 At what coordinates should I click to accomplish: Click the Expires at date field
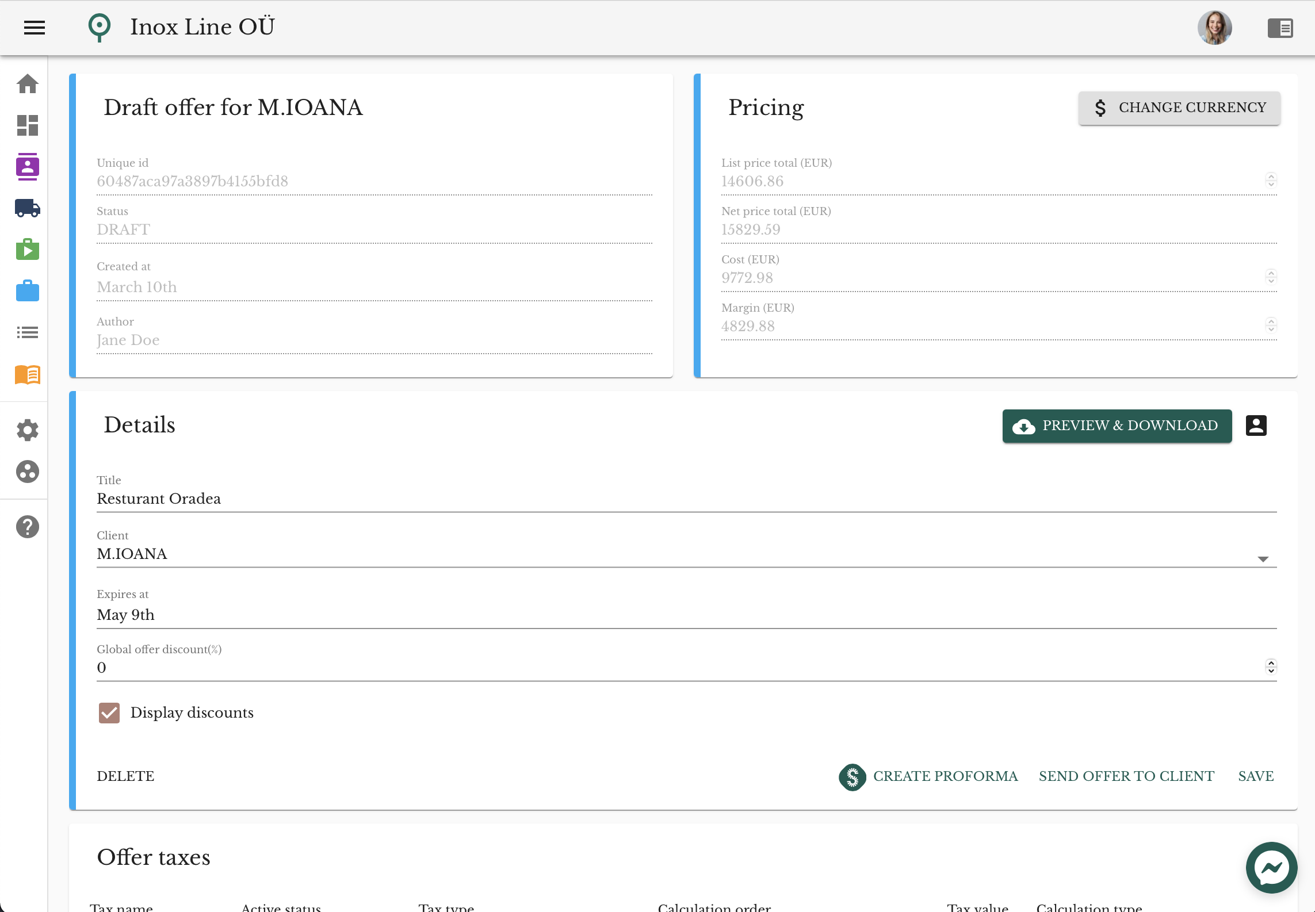686,615
